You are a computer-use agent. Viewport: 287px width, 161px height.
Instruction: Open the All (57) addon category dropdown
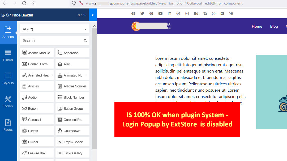(55, 29)
